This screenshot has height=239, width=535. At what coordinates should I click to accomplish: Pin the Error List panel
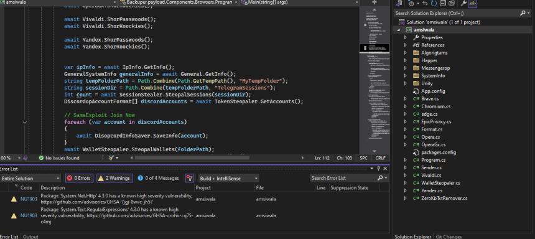378,168
